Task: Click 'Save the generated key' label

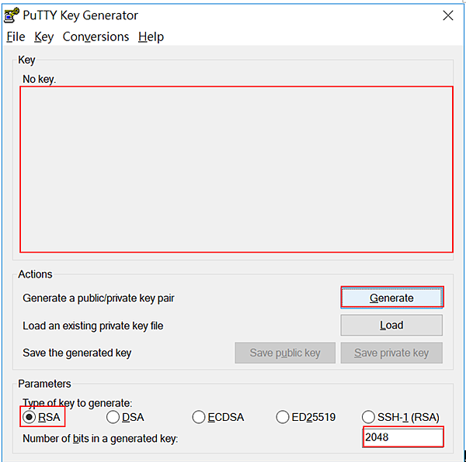Action: pos(77,353)
